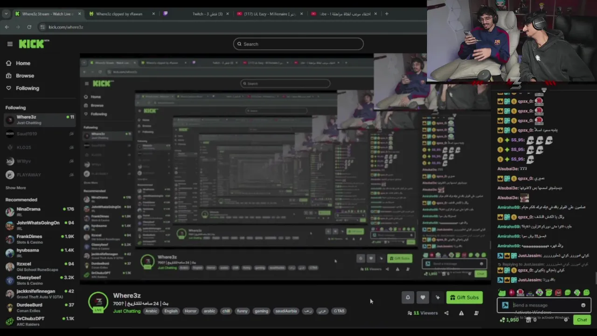This screenshot has width=597, height=336.
Task: Open the jackknifefinnegan GTA channel
Action: [x=40, y=294]
